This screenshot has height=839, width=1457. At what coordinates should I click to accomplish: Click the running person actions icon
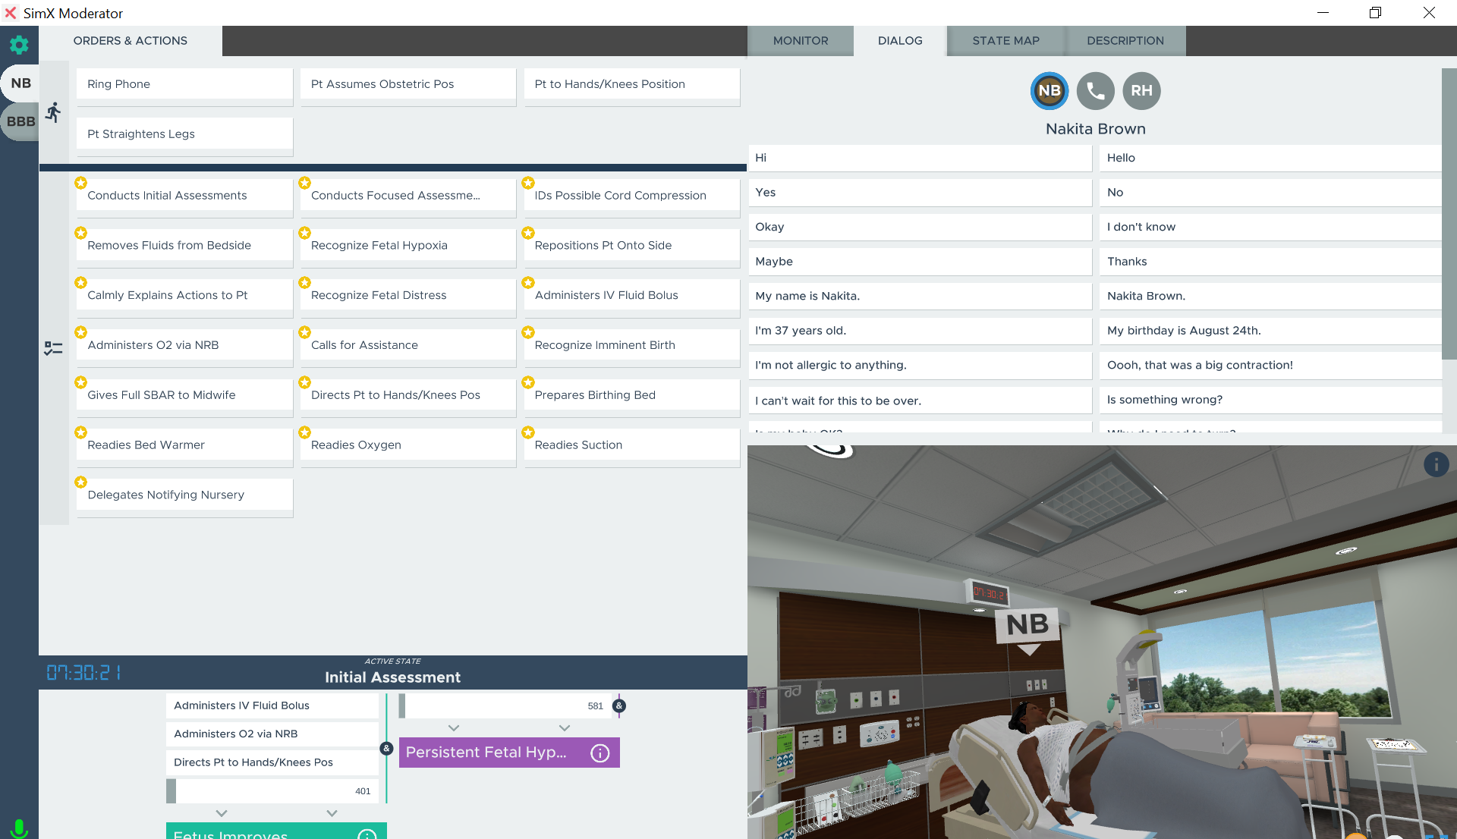53,113
